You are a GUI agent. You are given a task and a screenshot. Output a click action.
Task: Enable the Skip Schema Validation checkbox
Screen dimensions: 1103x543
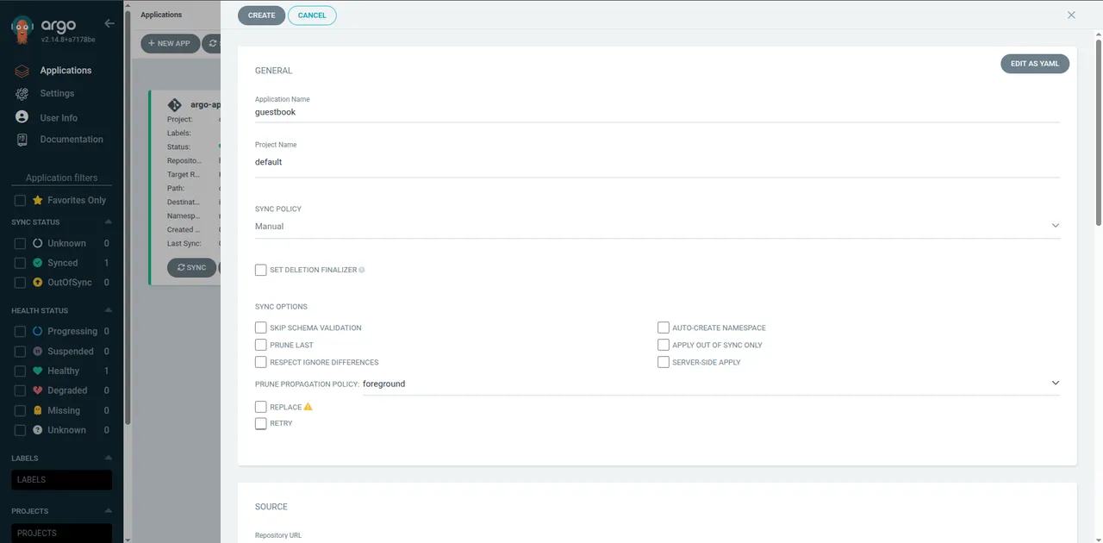pyautogui.click(x=260, y=328)
